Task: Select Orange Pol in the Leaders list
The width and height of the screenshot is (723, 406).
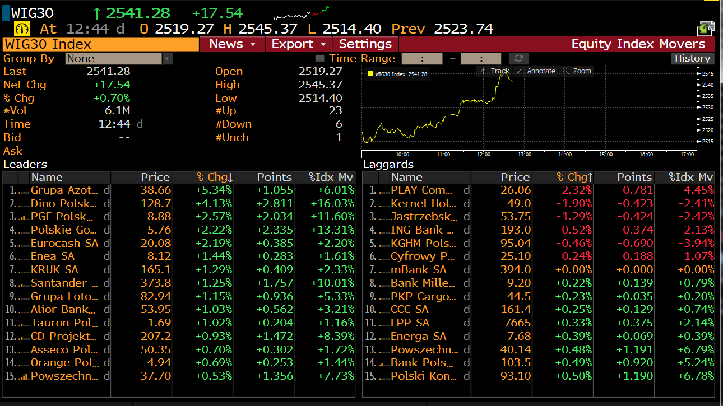Action: coord(64,363)
